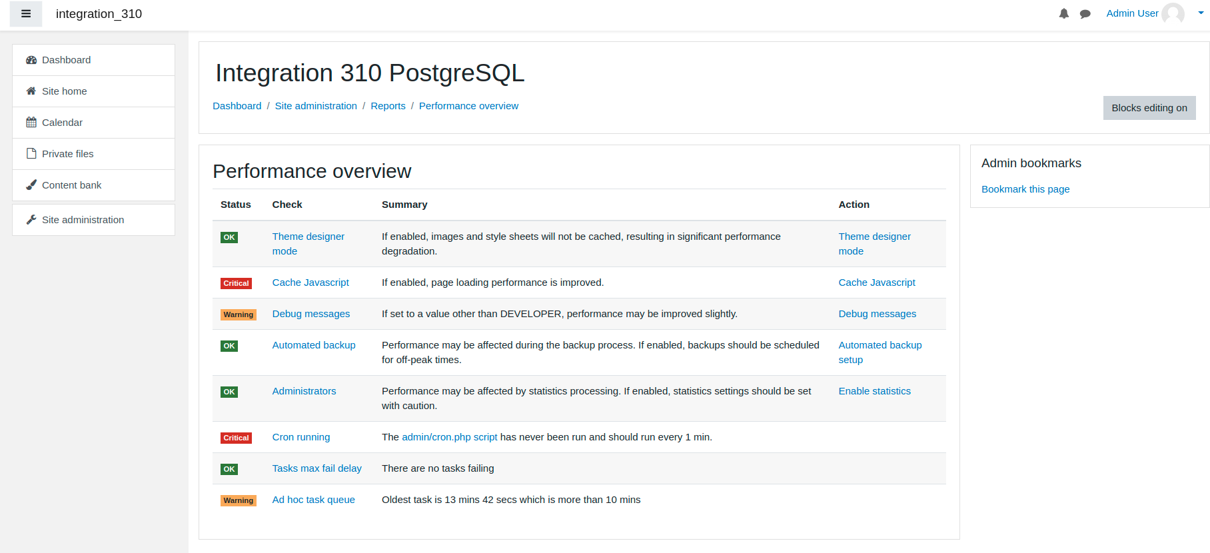This screenshot has width=1210, height=553.
Task: Click Warning badge on Ad hoc task row
Action: [239, 500]
